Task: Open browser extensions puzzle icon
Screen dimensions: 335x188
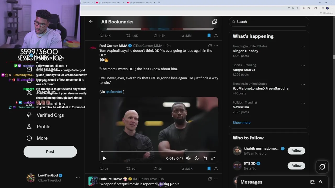Action: point(309,8)
